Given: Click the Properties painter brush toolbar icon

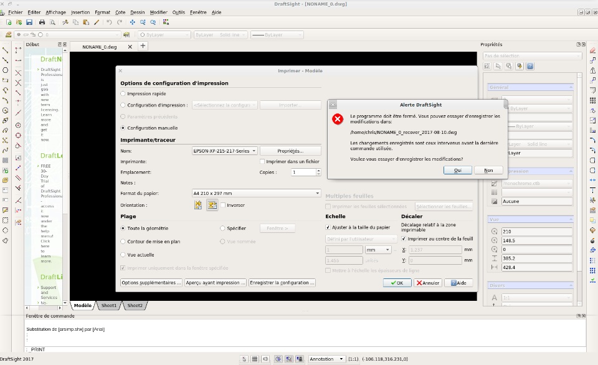Looking at the screenshot, I should [x=97, y=22].
